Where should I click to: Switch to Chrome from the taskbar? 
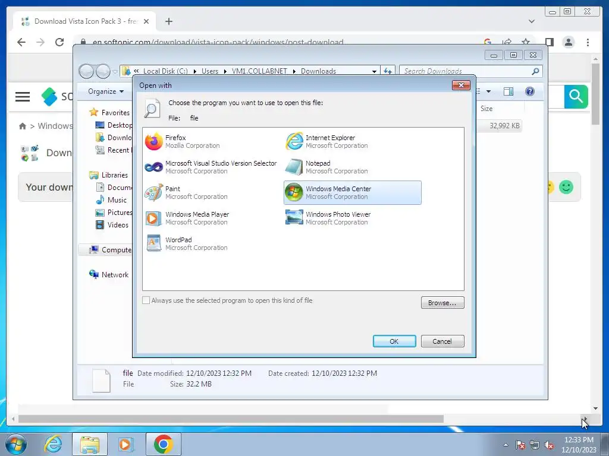pyautogui.click(x=163, y=444)
